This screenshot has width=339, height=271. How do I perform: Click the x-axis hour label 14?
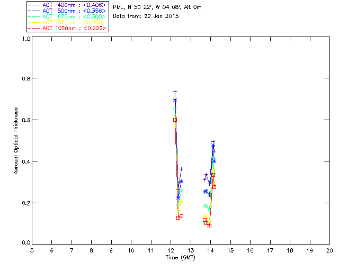coord(211,250)
